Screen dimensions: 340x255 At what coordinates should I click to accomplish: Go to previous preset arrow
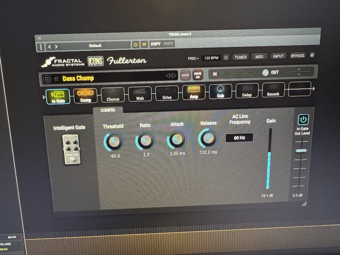tap(168, 75)
